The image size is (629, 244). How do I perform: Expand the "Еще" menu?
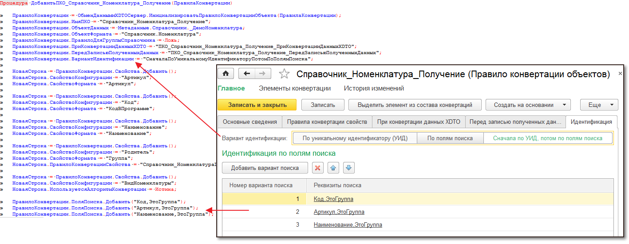[599, 105]
